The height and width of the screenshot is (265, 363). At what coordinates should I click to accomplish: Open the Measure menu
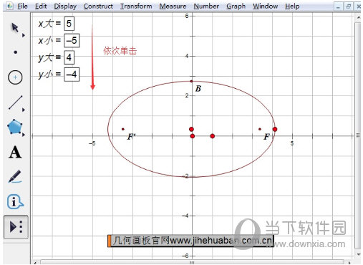pos(173,6)
